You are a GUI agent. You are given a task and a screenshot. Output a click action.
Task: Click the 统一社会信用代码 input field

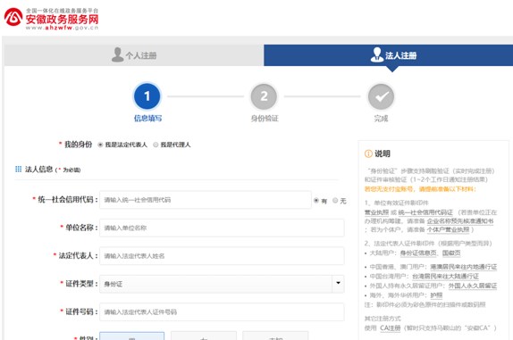pos(206,200)
